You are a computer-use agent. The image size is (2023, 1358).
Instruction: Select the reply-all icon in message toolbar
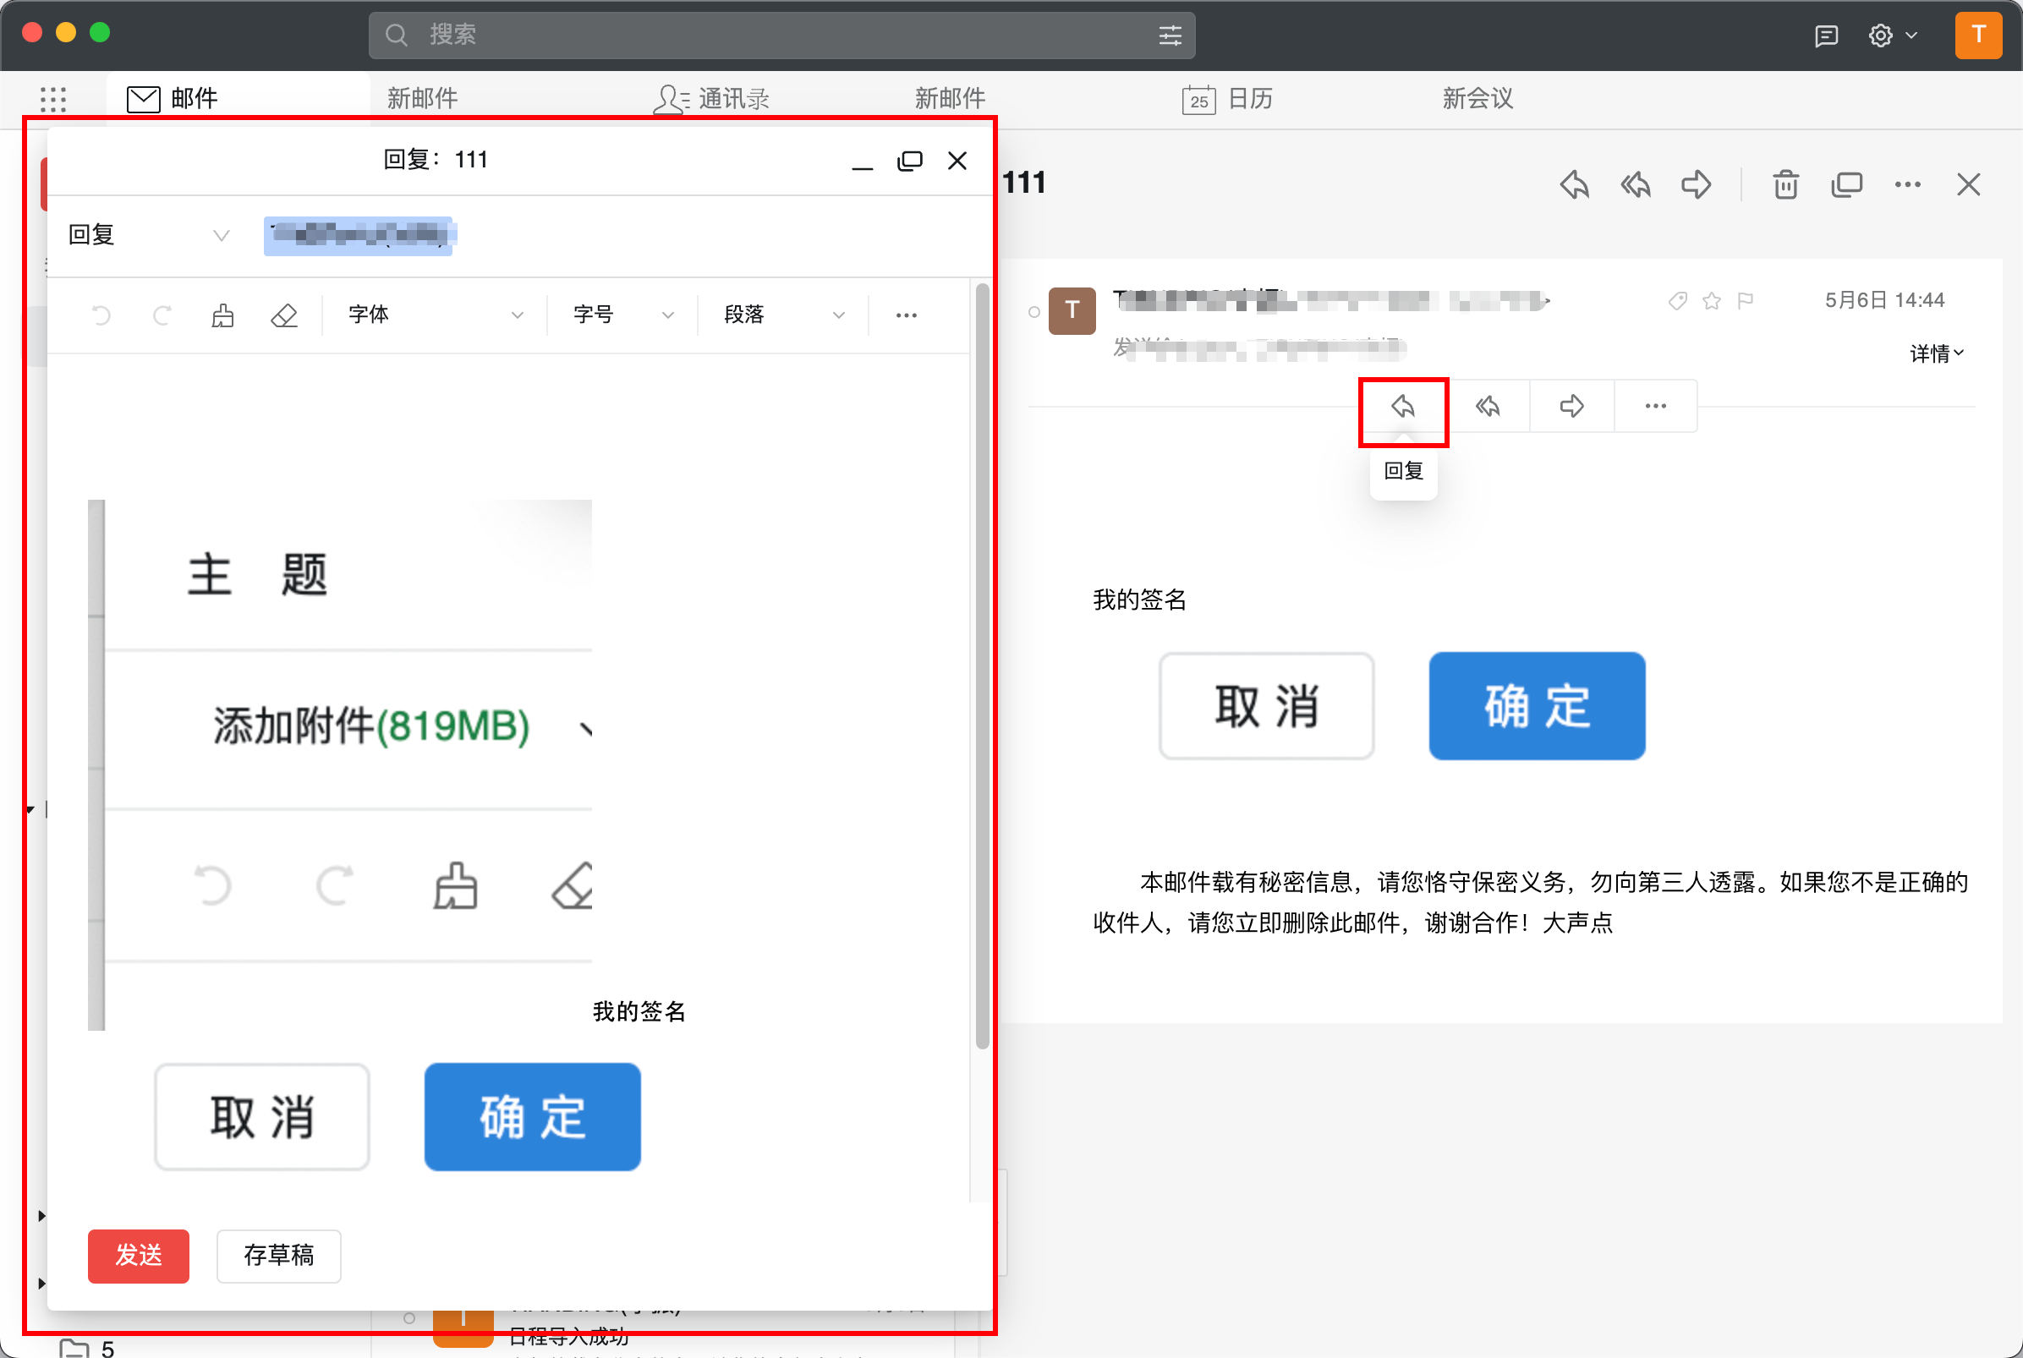click(1488, 405)
